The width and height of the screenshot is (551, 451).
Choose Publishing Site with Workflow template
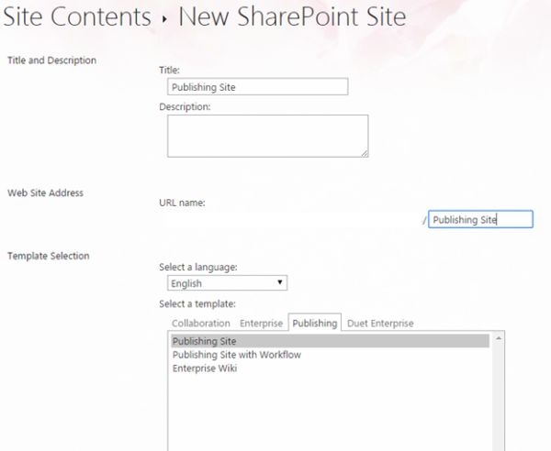click(237, 355)
